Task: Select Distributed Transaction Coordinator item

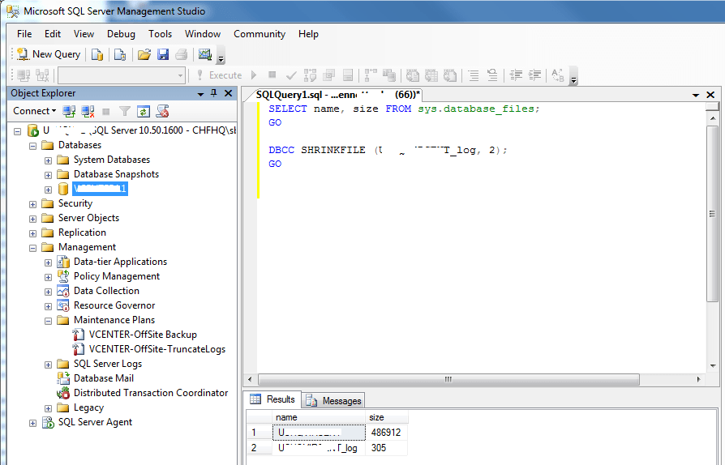Action: (x=151, y=393)
